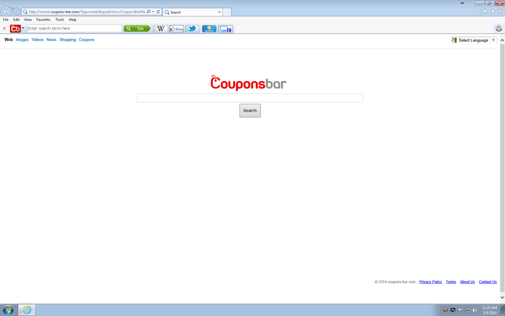
Task: Click inside the Couponsbar search field
Action: pos(249,98)
